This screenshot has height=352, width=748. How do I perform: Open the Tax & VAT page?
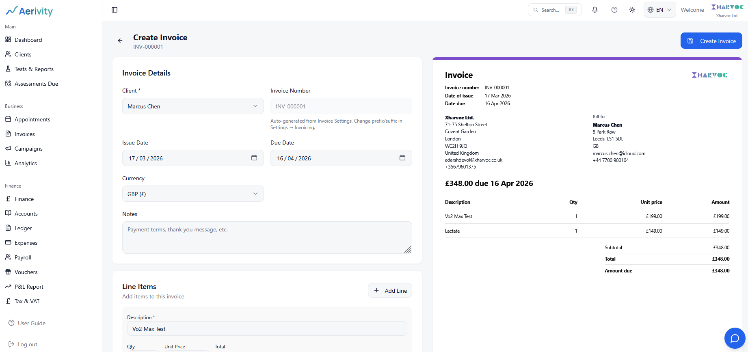tap(27, 301)
